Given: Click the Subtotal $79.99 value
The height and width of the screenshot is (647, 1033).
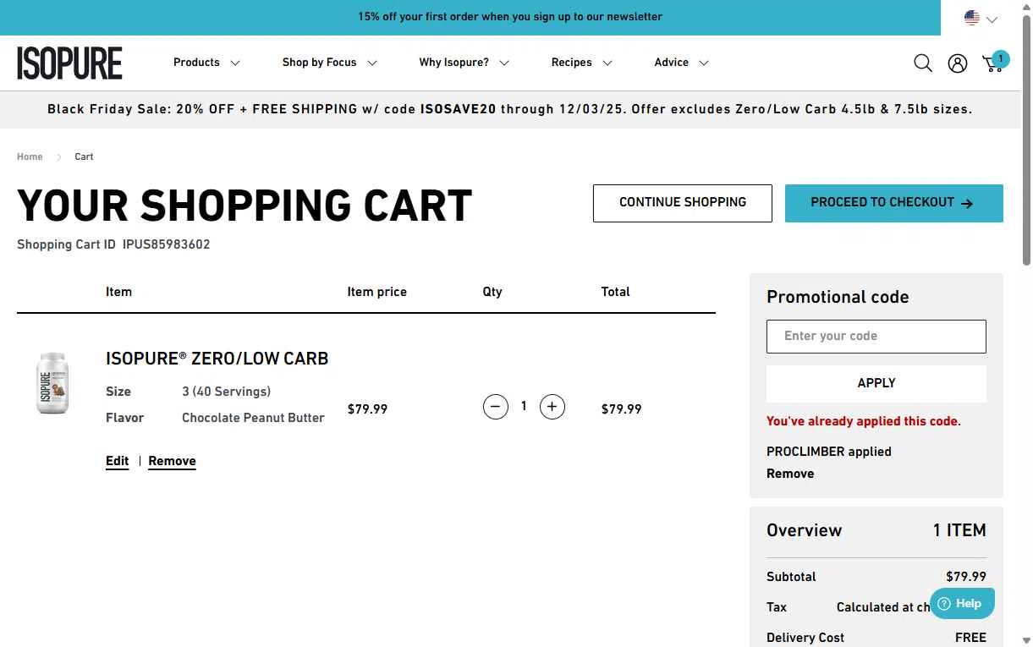Looking at the screenshot, I should pyautogui.click(x=966, y=577).
